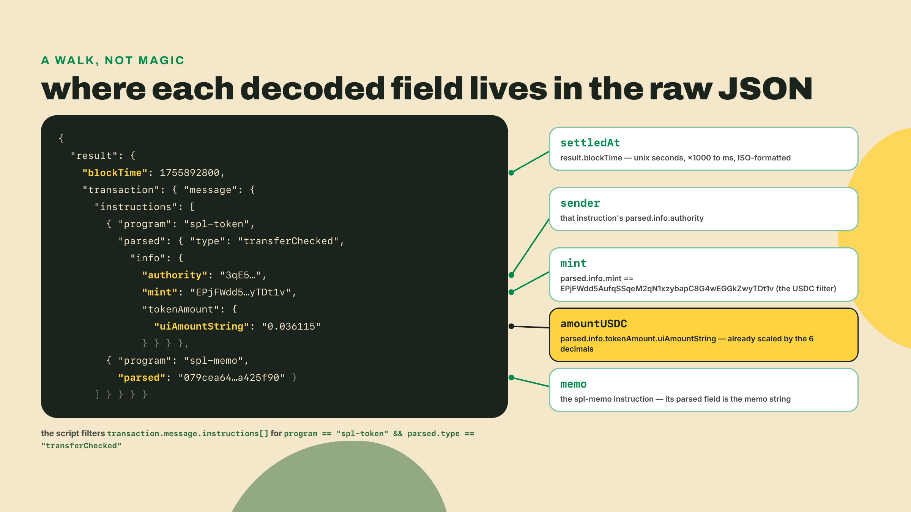Click the value 1755892800

[x=189, y=173]
